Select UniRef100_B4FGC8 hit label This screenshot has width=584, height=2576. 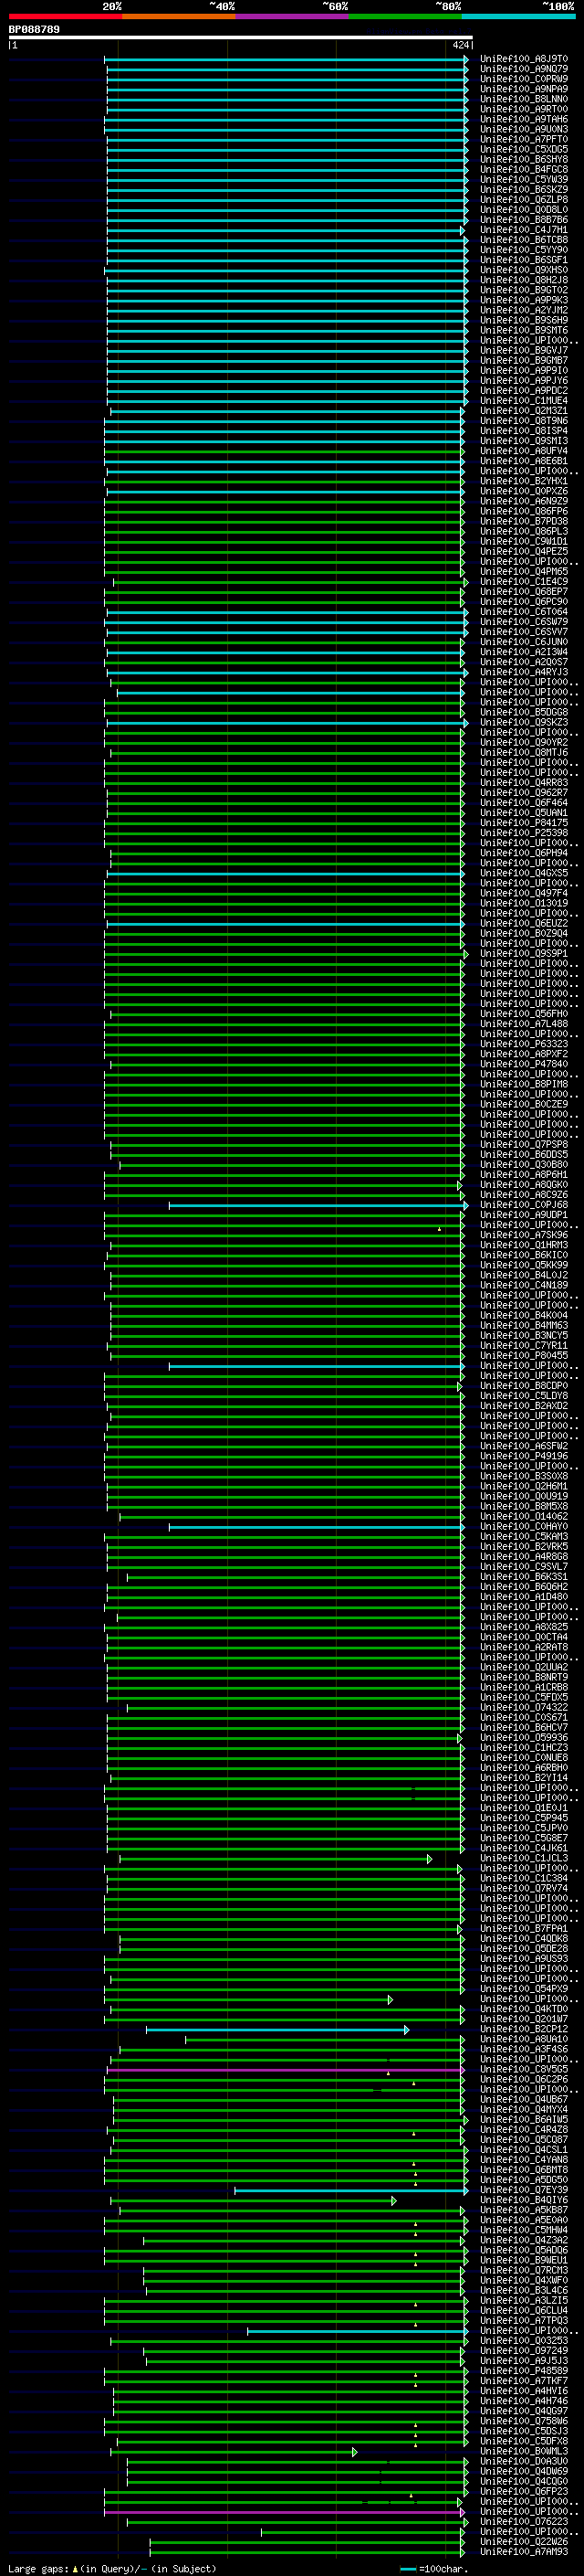524,169
